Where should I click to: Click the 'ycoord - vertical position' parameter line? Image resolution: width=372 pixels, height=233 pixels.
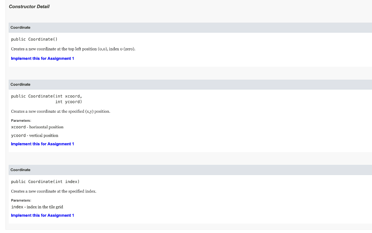pyautogui.click(x=35, y=135)
